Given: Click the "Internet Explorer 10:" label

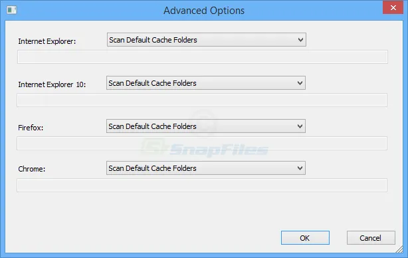Looking at the screenshot, I should [52, 84].
